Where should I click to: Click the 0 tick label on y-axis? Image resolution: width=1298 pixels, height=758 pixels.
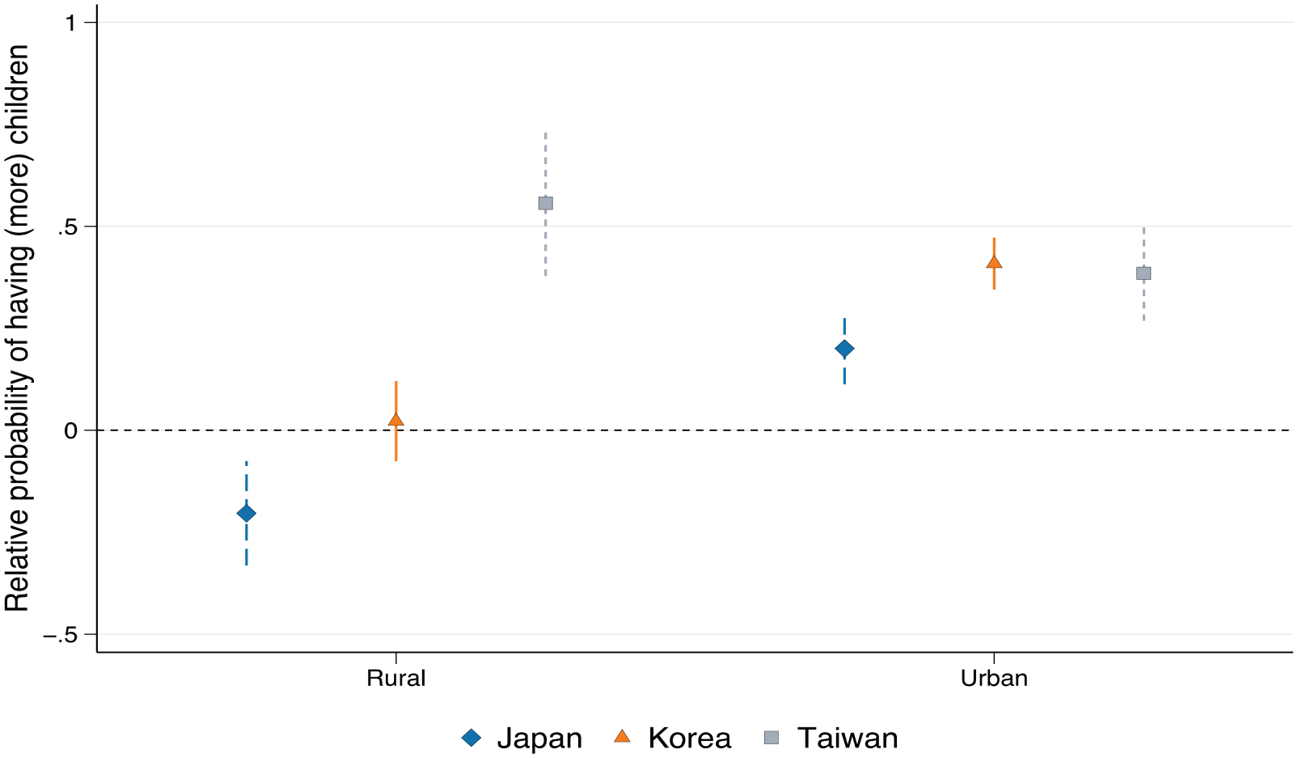point(70,430)
